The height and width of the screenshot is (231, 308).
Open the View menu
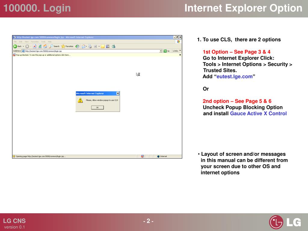pyautogui.click(x=27, y=42)
